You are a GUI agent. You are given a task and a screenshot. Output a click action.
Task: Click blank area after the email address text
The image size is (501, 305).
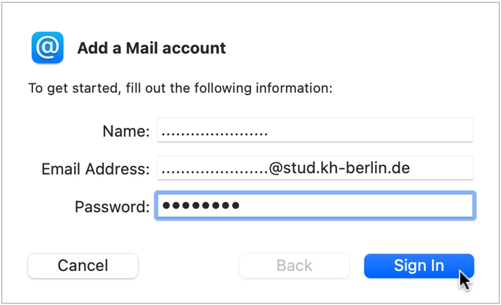(x=442, y=168)
